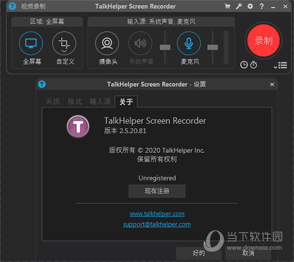Cancel settings with the 取消 button
294x262 pixels.
pyautogui.click(x=248, y=253)
